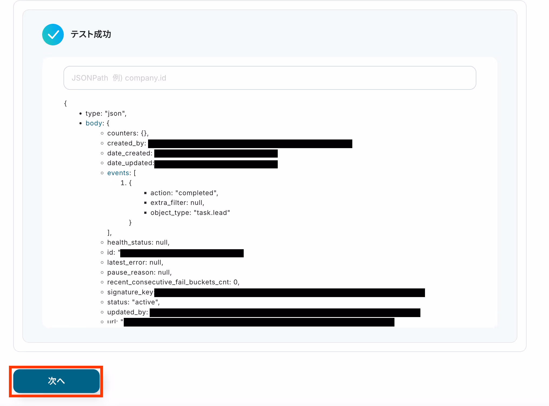The height and width of the screenshot is (406, 549).
Task: Select the date_updated key
Action: [130, 163]
